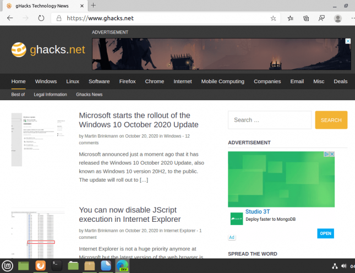
Task: Open Legal Information link
Action: 50,95
